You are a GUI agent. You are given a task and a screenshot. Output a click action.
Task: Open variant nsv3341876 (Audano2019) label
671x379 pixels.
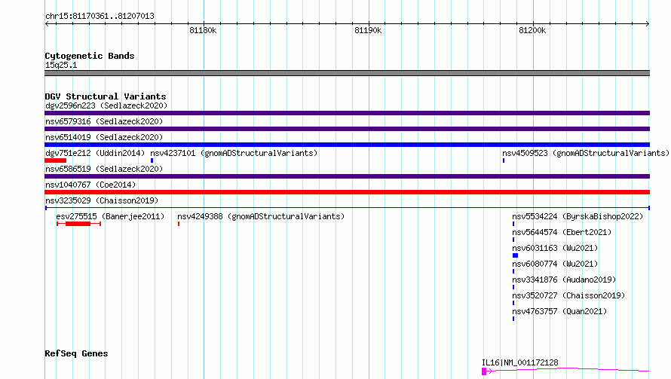564,280
